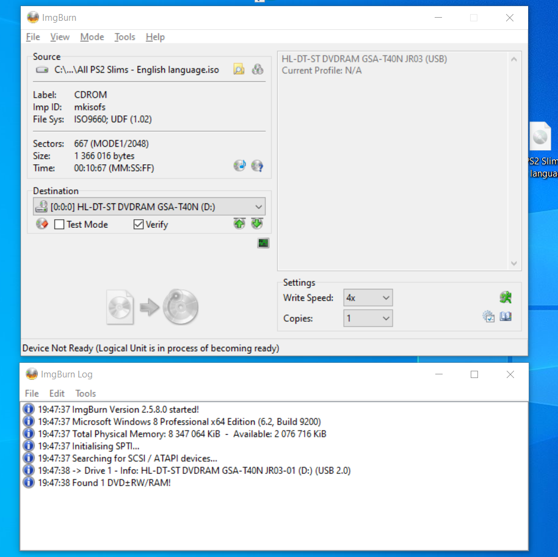Click the Imp ID value 'mkisofs'
The width and height of the screenshot is (558, 557).
point(90,107)
